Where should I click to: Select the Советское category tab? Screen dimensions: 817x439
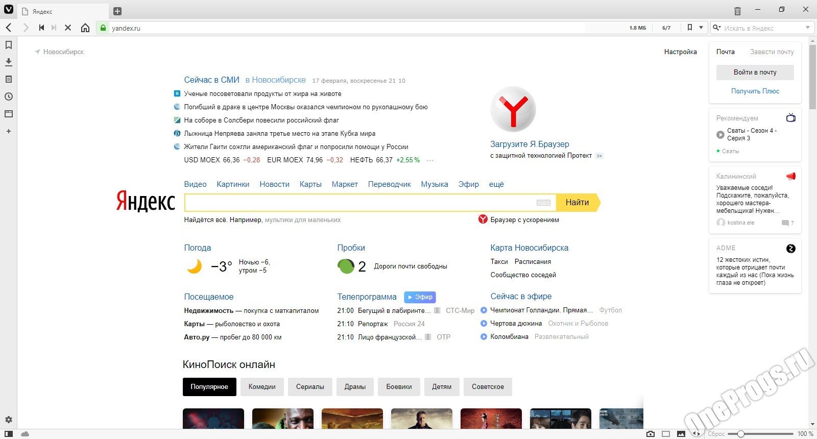click(x=488, y=387)
